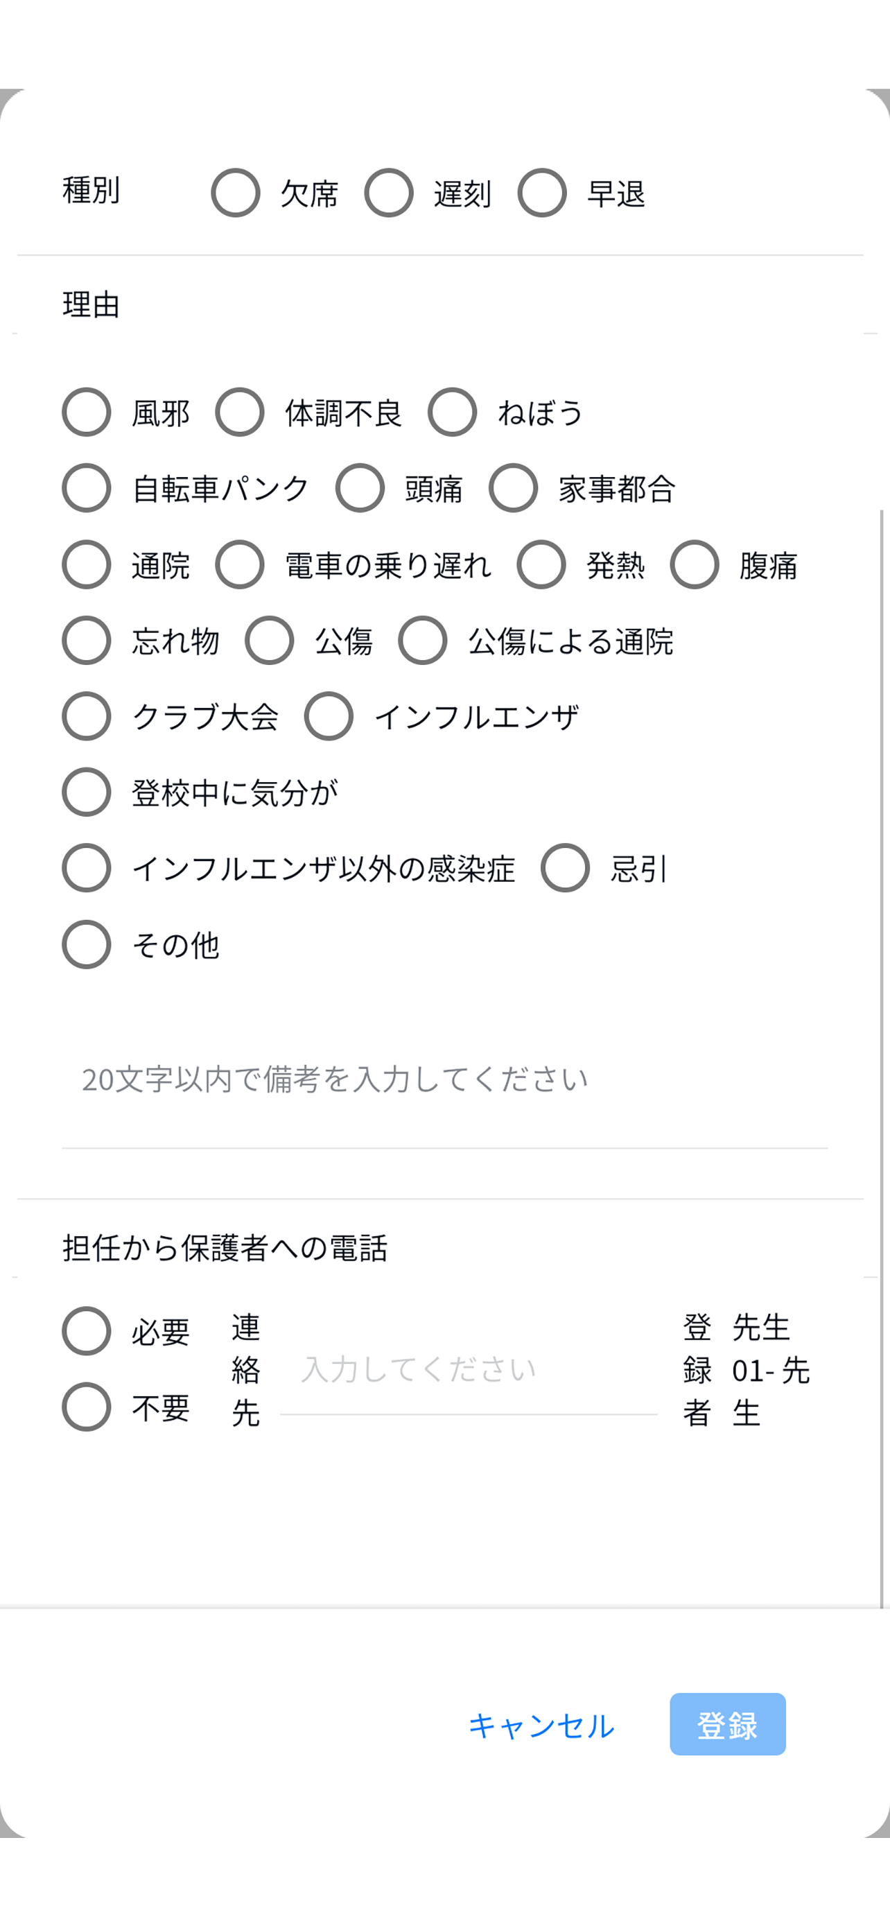Select 家事都合 as the reason

tap(513, 489)
